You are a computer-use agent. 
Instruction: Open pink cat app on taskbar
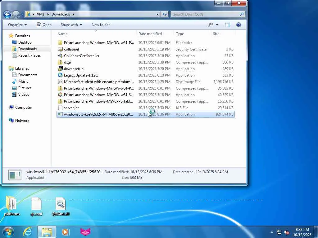tap(85, 232)
